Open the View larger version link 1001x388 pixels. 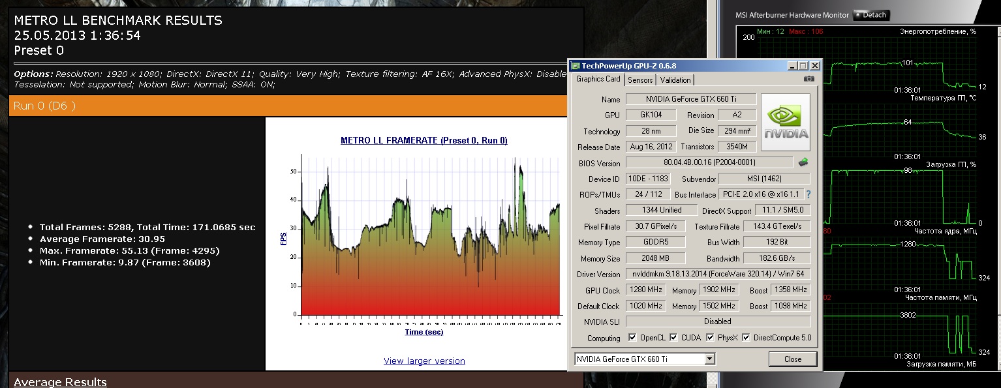coord(424,361)
